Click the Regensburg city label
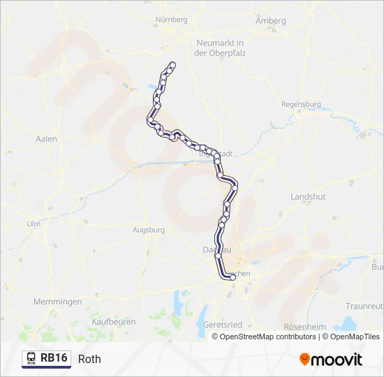This screenshot has width=384, height=377. (x=301, y=104)
